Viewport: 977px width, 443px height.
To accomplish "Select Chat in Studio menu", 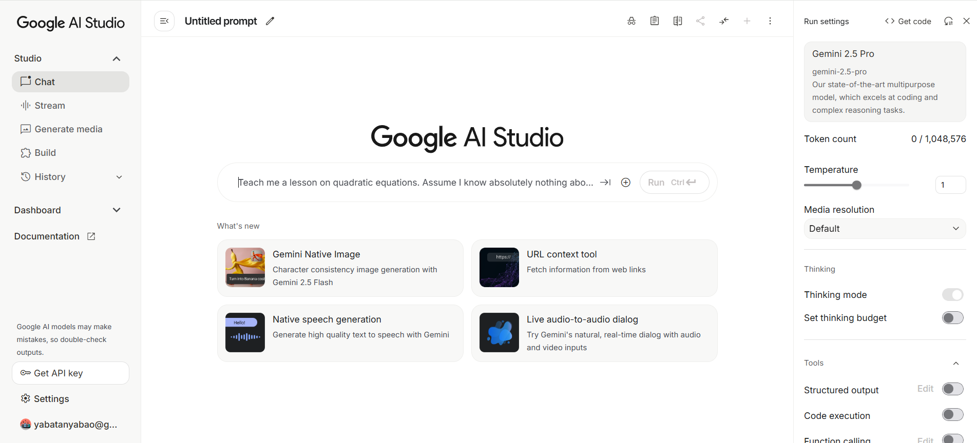I will [x=70, y=82].
